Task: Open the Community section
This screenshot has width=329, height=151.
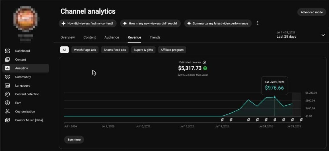Action: (25, 77)
